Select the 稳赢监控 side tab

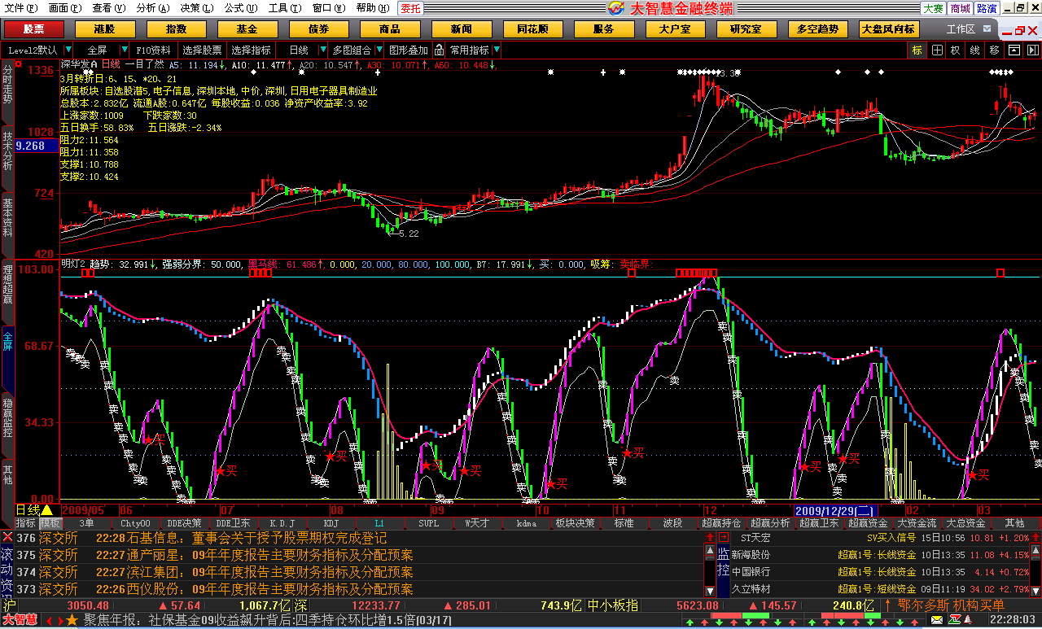[x=7, y=418]
